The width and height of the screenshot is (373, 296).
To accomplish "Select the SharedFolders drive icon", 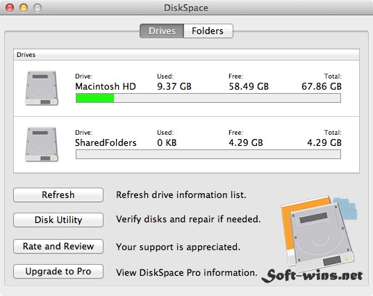I will pos(42,145).
